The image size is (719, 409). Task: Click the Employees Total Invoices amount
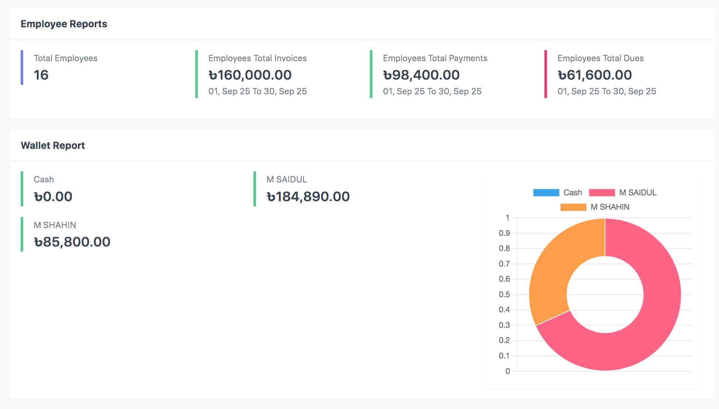pos(250,75)
